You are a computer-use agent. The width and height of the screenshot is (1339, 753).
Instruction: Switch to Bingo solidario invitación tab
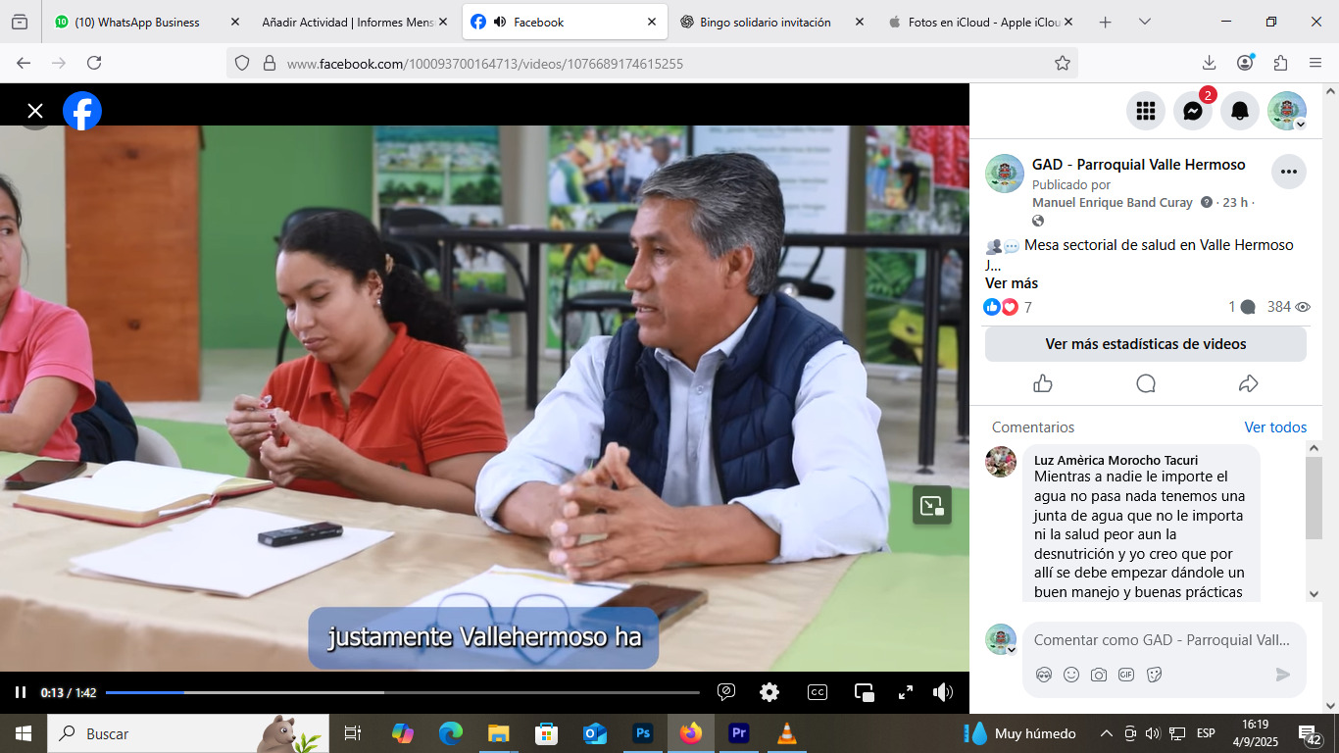[x=765, y=22]
